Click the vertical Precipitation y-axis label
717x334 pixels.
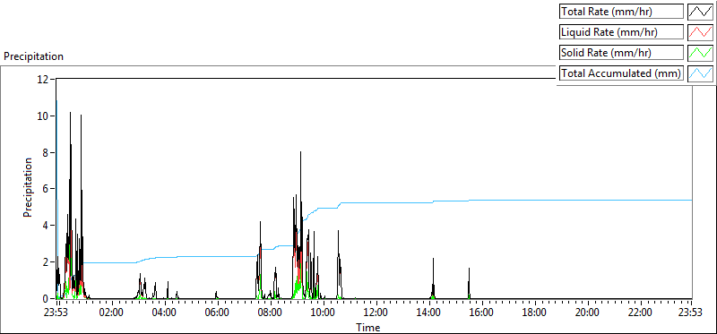point(28,187)
